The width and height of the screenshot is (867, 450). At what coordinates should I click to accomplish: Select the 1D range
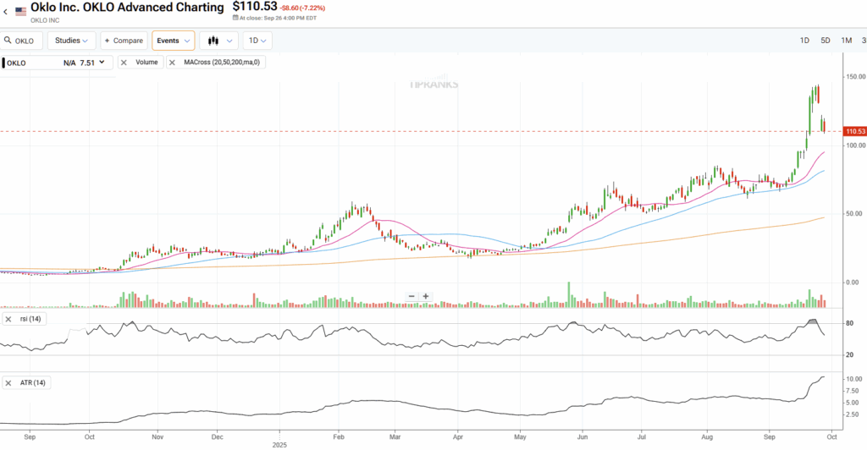804,41
